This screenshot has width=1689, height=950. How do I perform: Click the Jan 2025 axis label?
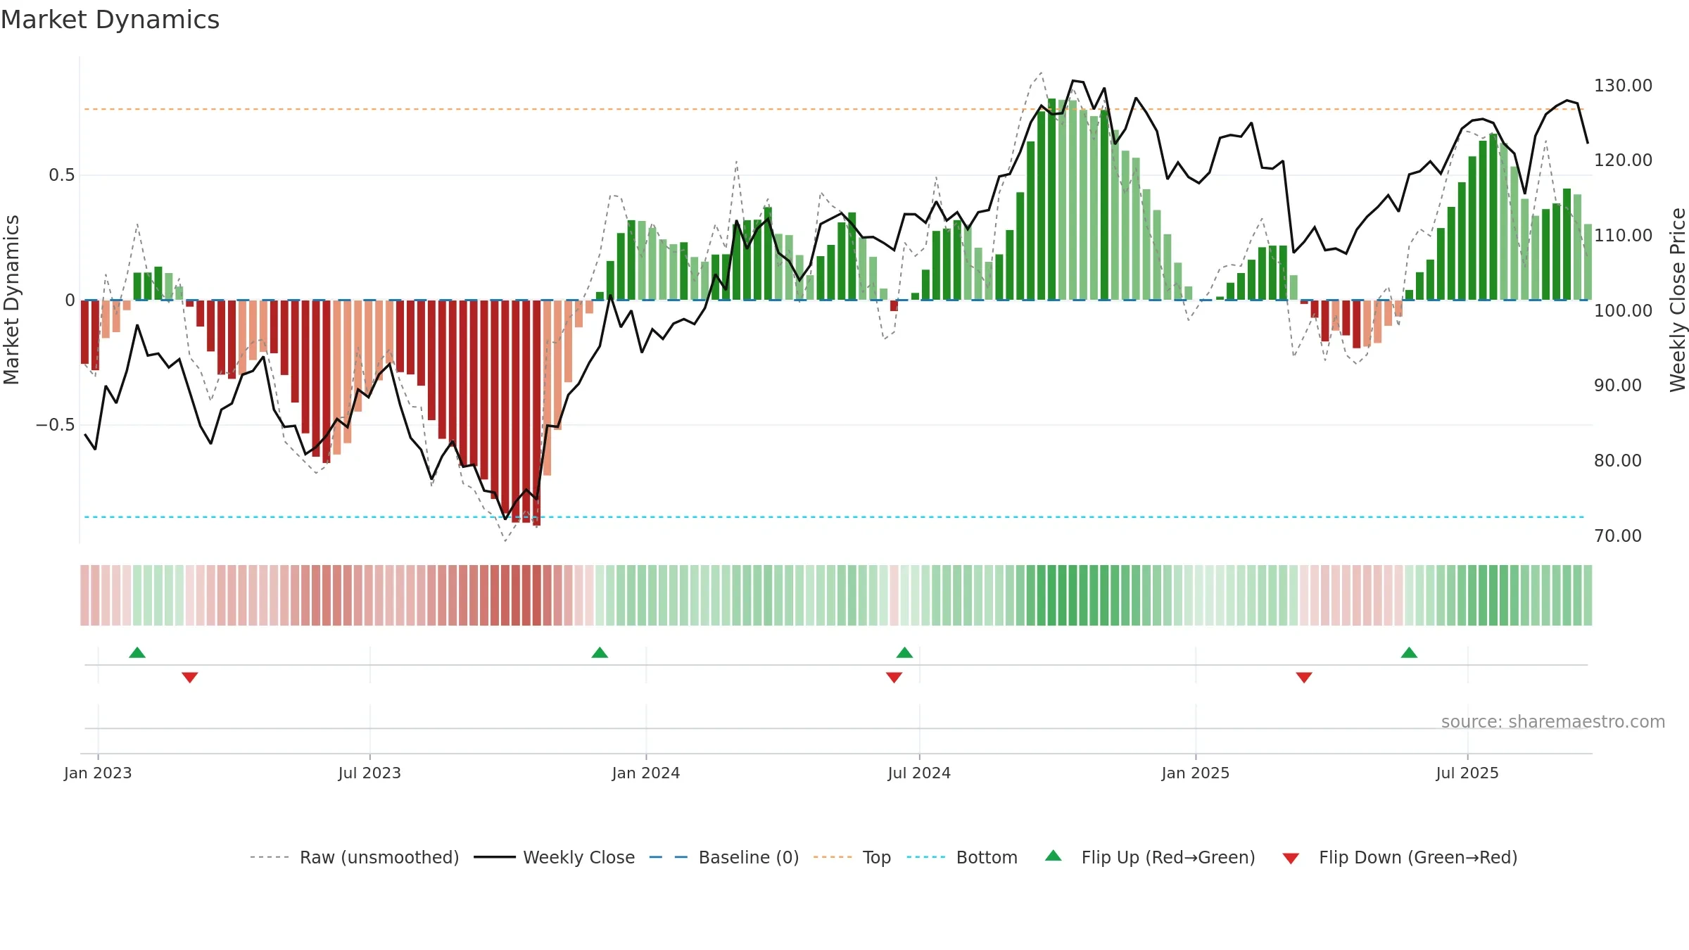[1196, 773]
